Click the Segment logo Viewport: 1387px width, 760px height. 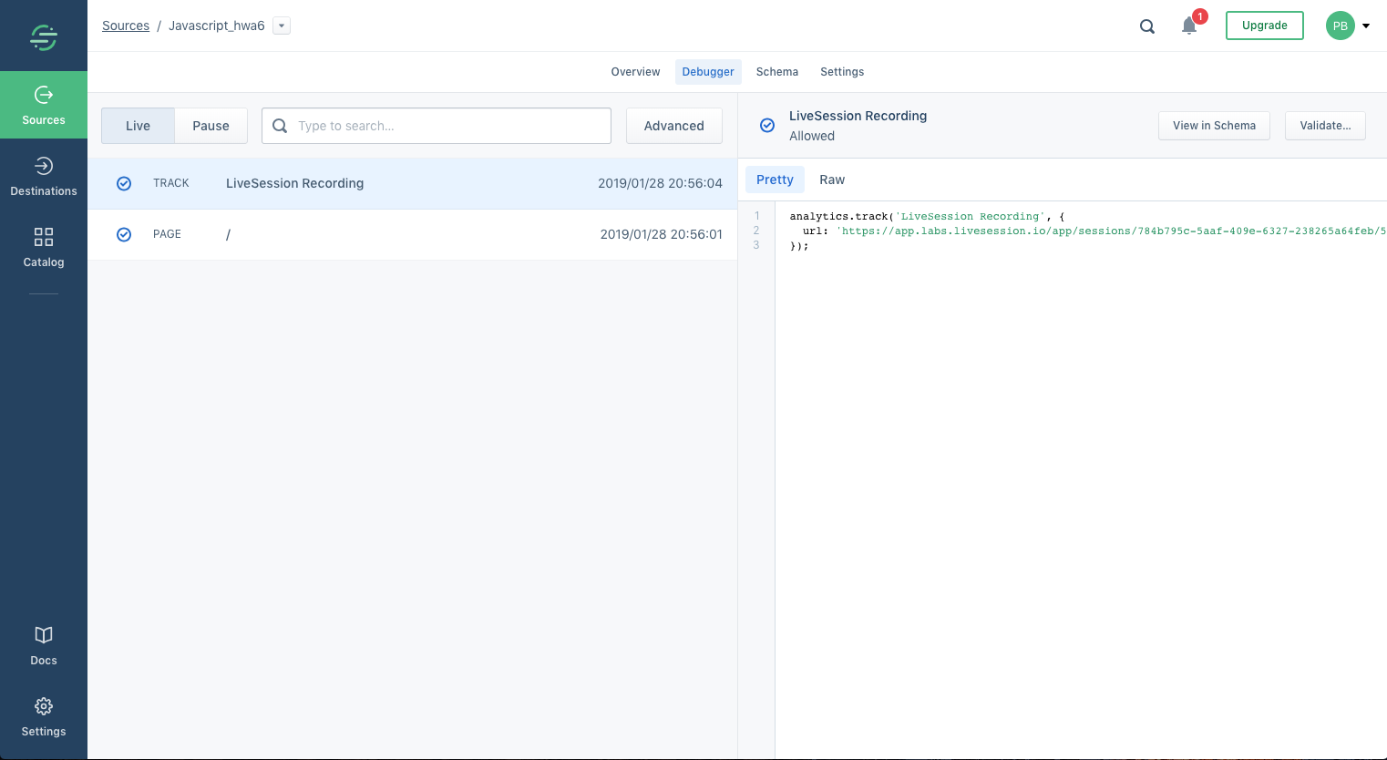click(x=43, y=36)
